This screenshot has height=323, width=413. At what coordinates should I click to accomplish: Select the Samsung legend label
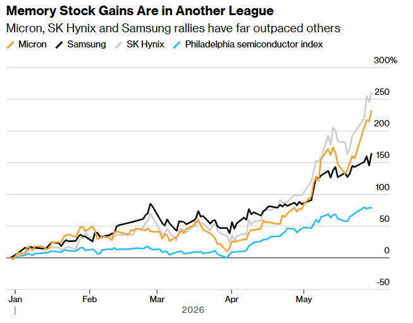click(87, 44)
